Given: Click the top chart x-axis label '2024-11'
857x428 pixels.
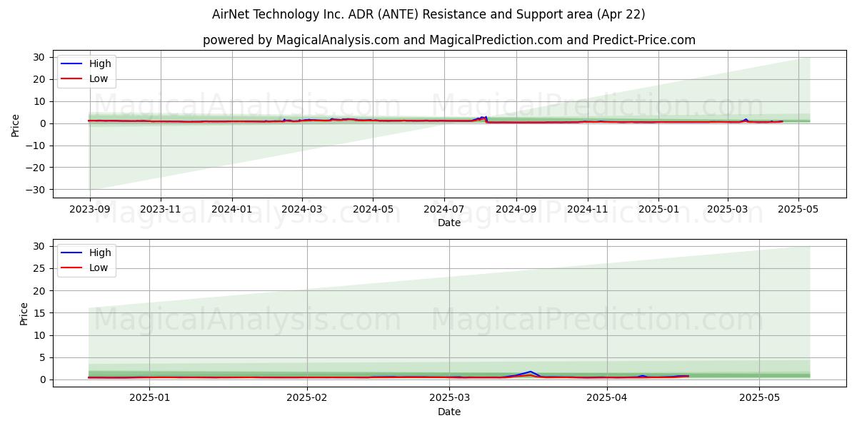Looking at the screenshot, I should [x=587, y=210].
